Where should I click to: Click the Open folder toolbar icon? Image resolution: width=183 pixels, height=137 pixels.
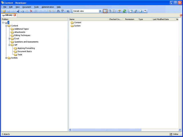[x=4, y=11]
